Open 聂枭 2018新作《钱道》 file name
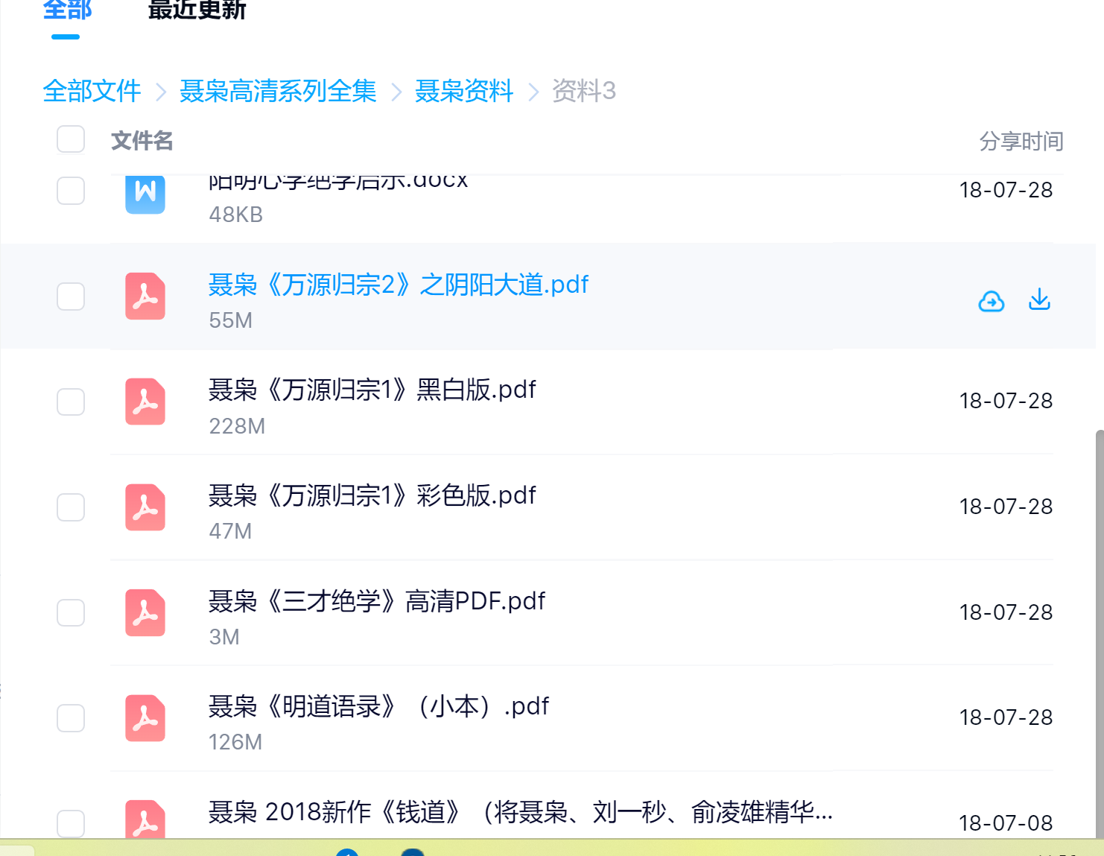The height and width of the screenshot is (856, 1104). click(x=521, y=812)
